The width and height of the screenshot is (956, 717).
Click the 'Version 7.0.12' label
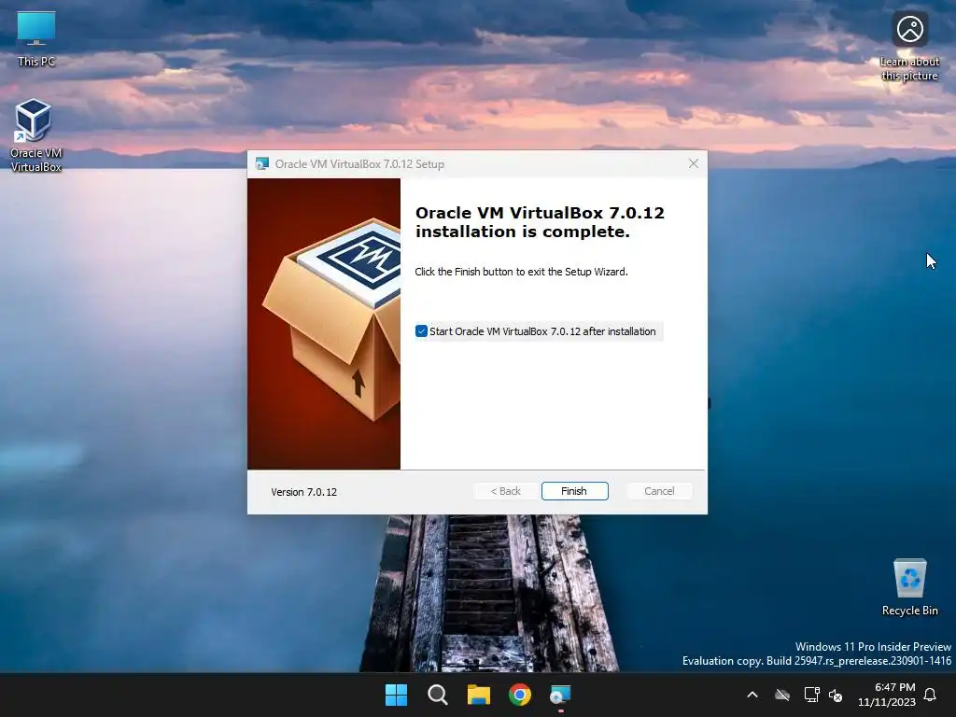click(303, 492)
